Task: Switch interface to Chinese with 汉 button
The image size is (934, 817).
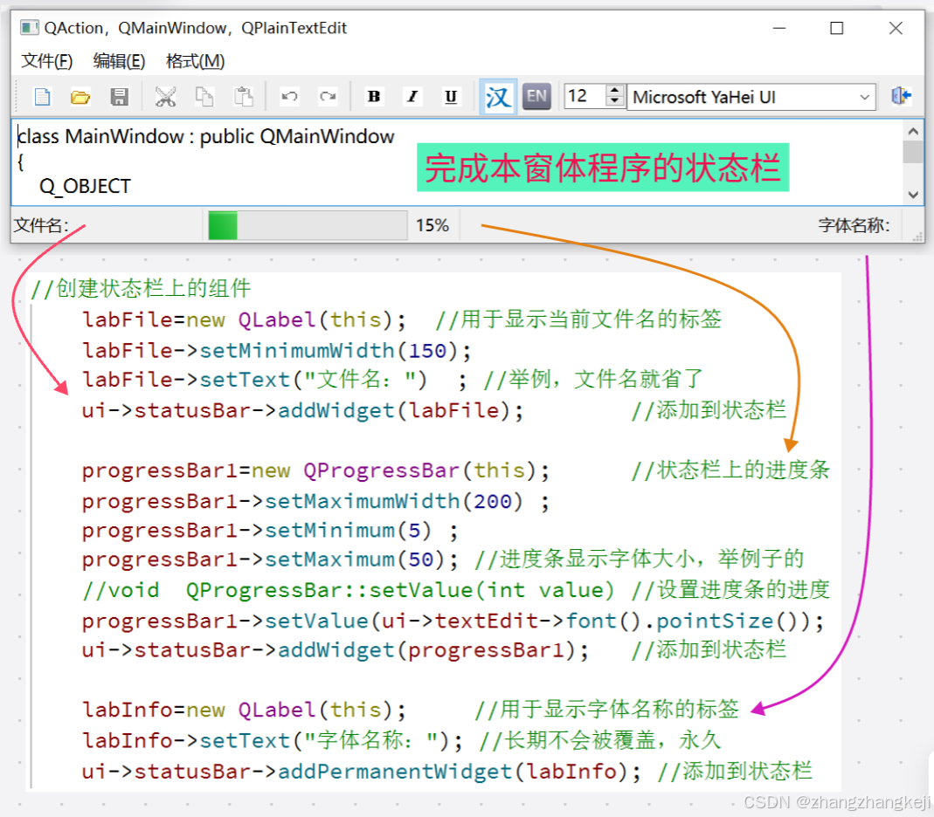Action: (498, 96)
